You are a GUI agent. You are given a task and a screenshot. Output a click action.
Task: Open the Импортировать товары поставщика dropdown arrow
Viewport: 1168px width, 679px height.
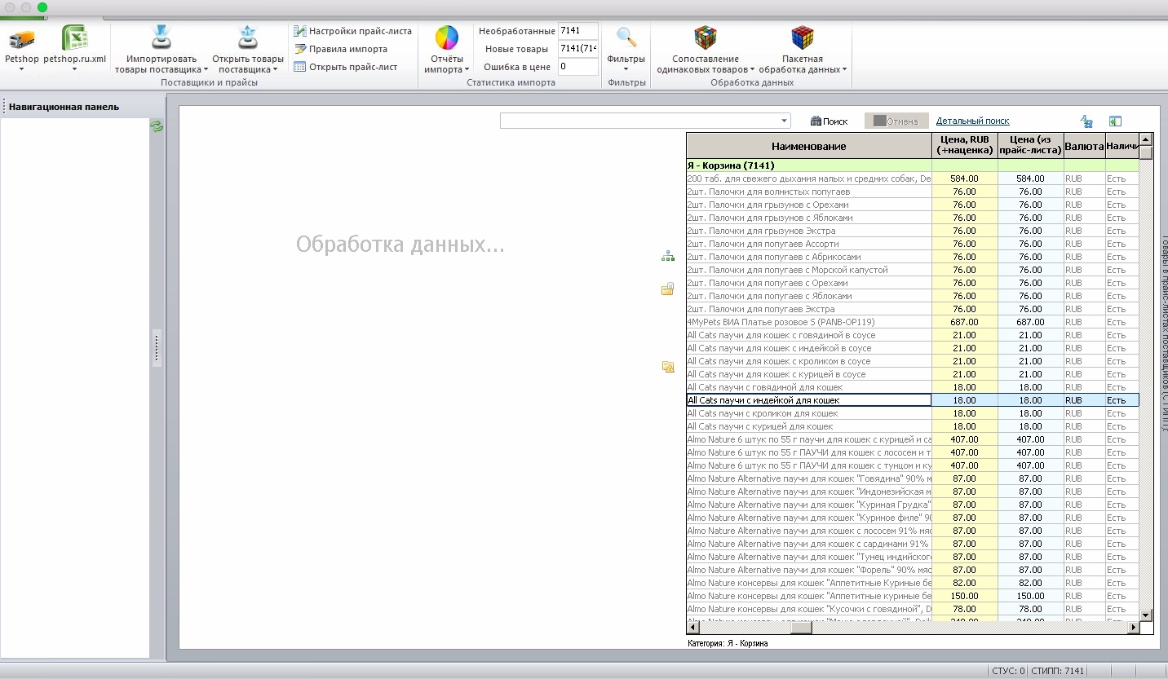pyautogui.click(x=204, y=70)
